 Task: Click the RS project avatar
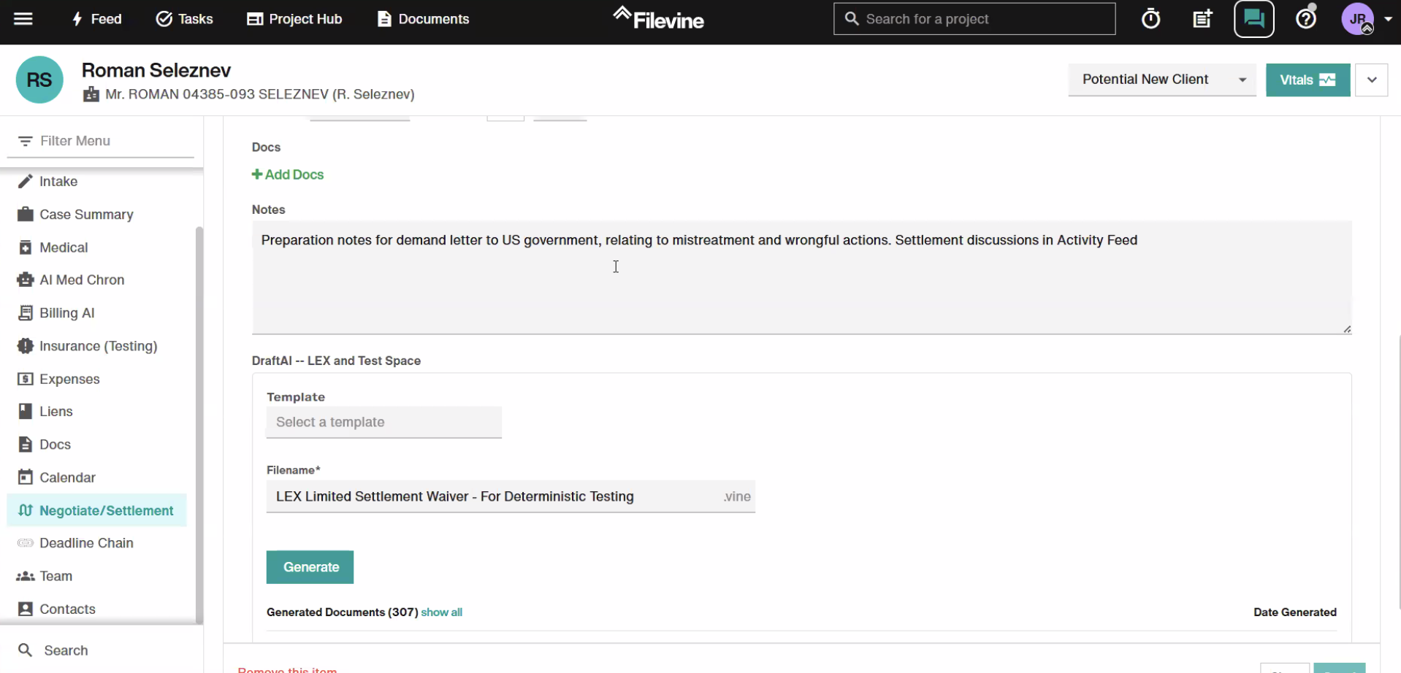(x=39, y=80)
